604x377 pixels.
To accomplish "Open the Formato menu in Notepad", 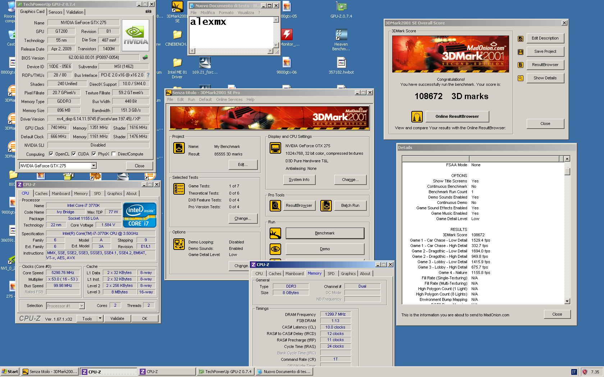I will coord(226,13).
